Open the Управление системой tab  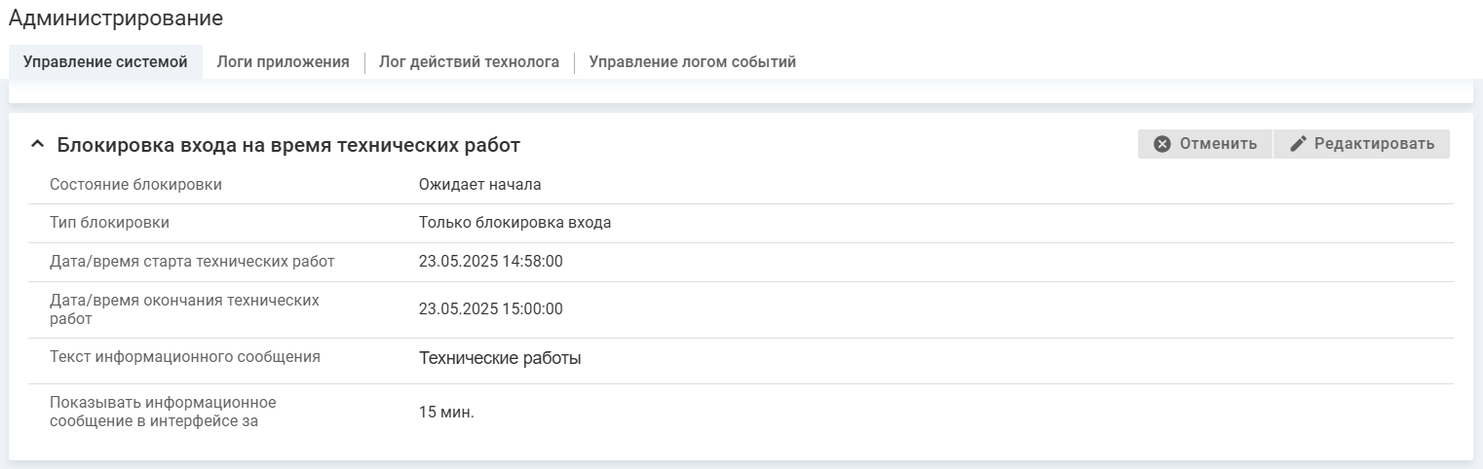[105, 62]
